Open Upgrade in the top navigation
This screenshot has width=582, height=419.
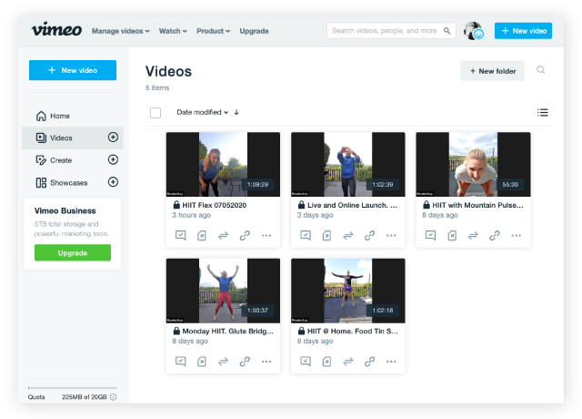click(x=255, y=31)
